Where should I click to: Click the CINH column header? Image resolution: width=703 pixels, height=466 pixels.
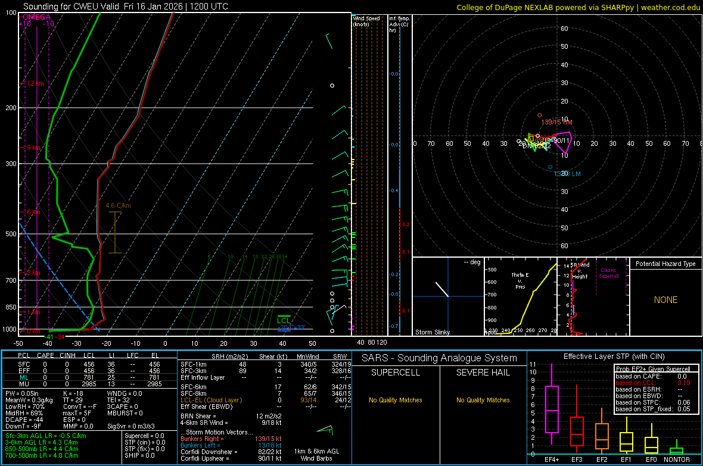pos(67,355)
